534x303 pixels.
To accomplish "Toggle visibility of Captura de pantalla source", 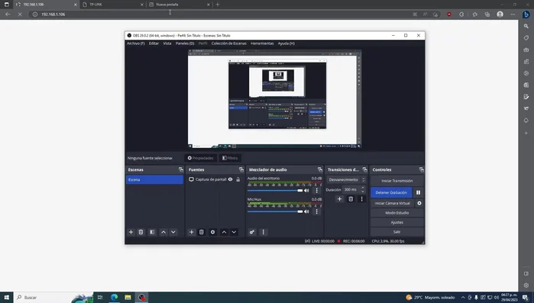I will point(230,179).
